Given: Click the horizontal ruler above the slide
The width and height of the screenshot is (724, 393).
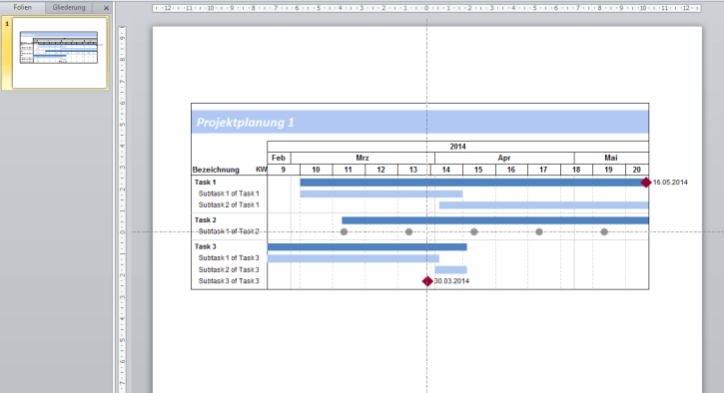Looking at the screenshot, I should pos(426,8).
